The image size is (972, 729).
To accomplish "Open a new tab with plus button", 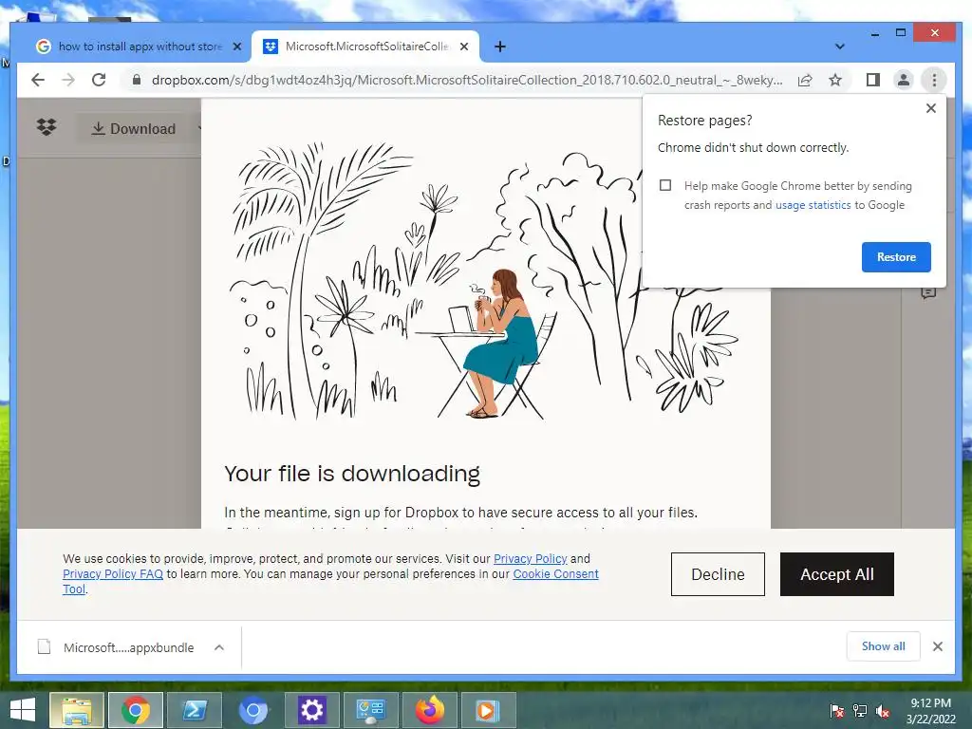I will [x=499, y=47].
